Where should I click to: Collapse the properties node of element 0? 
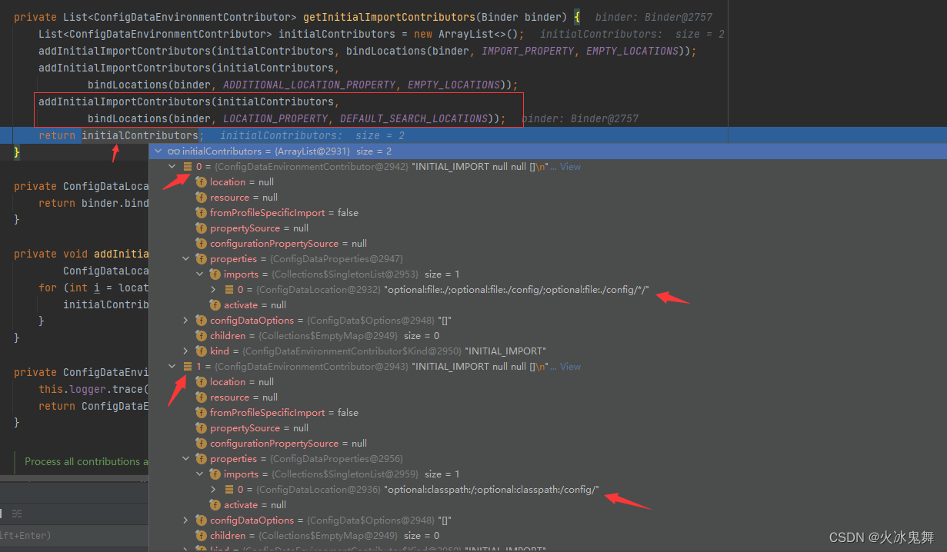tap(185, 258)
